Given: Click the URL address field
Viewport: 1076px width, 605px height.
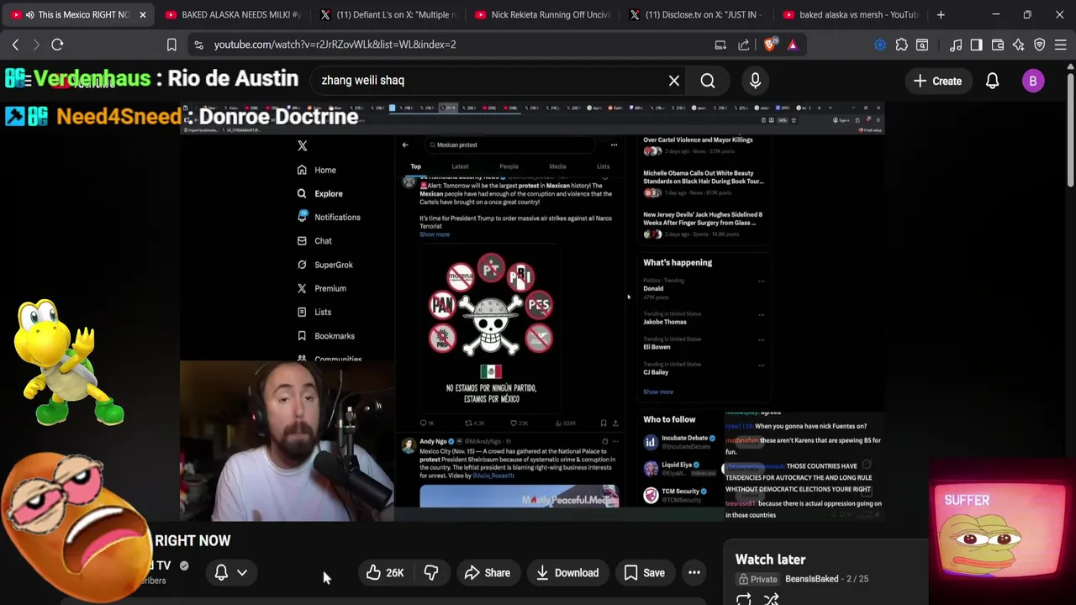Looking at the screenshot, I should tap(454, 45).
